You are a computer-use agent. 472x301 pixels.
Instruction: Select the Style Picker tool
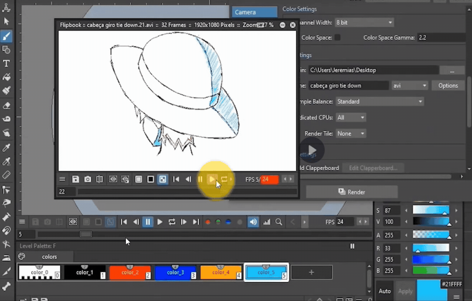[x=6, y=148]
